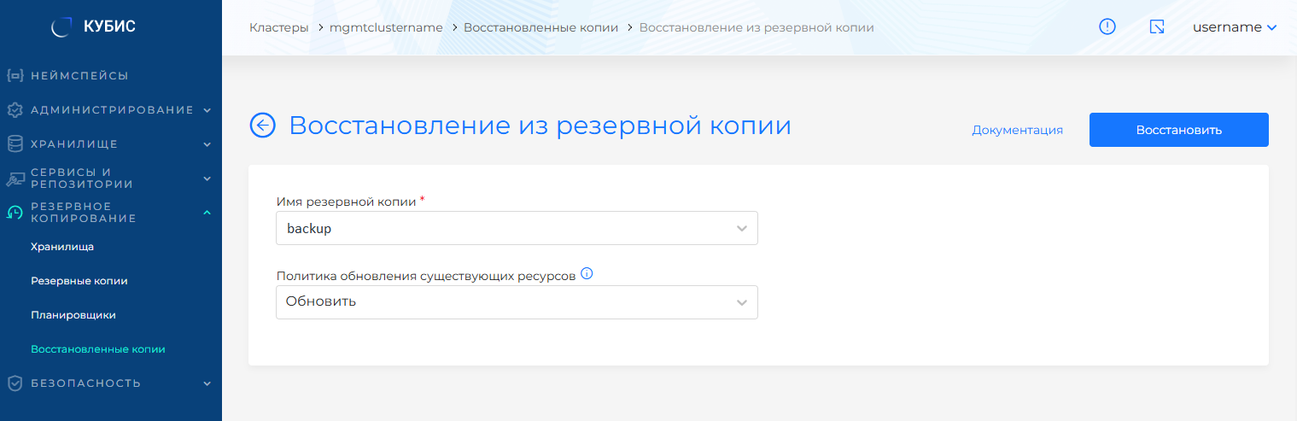Click the back arrow icon beside the title
Viewport: 1297px width, 421px height.
click(x=262, y=126)
